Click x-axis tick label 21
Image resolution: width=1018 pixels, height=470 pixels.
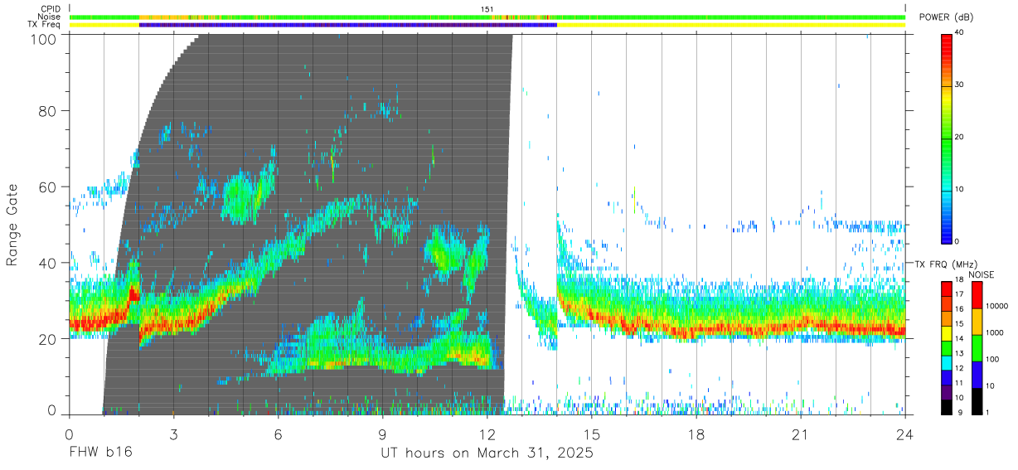[x=800, y=434]
